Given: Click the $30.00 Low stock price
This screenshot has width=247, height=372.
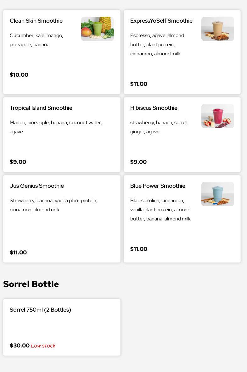Looking at the screenshot, I should pos(20,346).
